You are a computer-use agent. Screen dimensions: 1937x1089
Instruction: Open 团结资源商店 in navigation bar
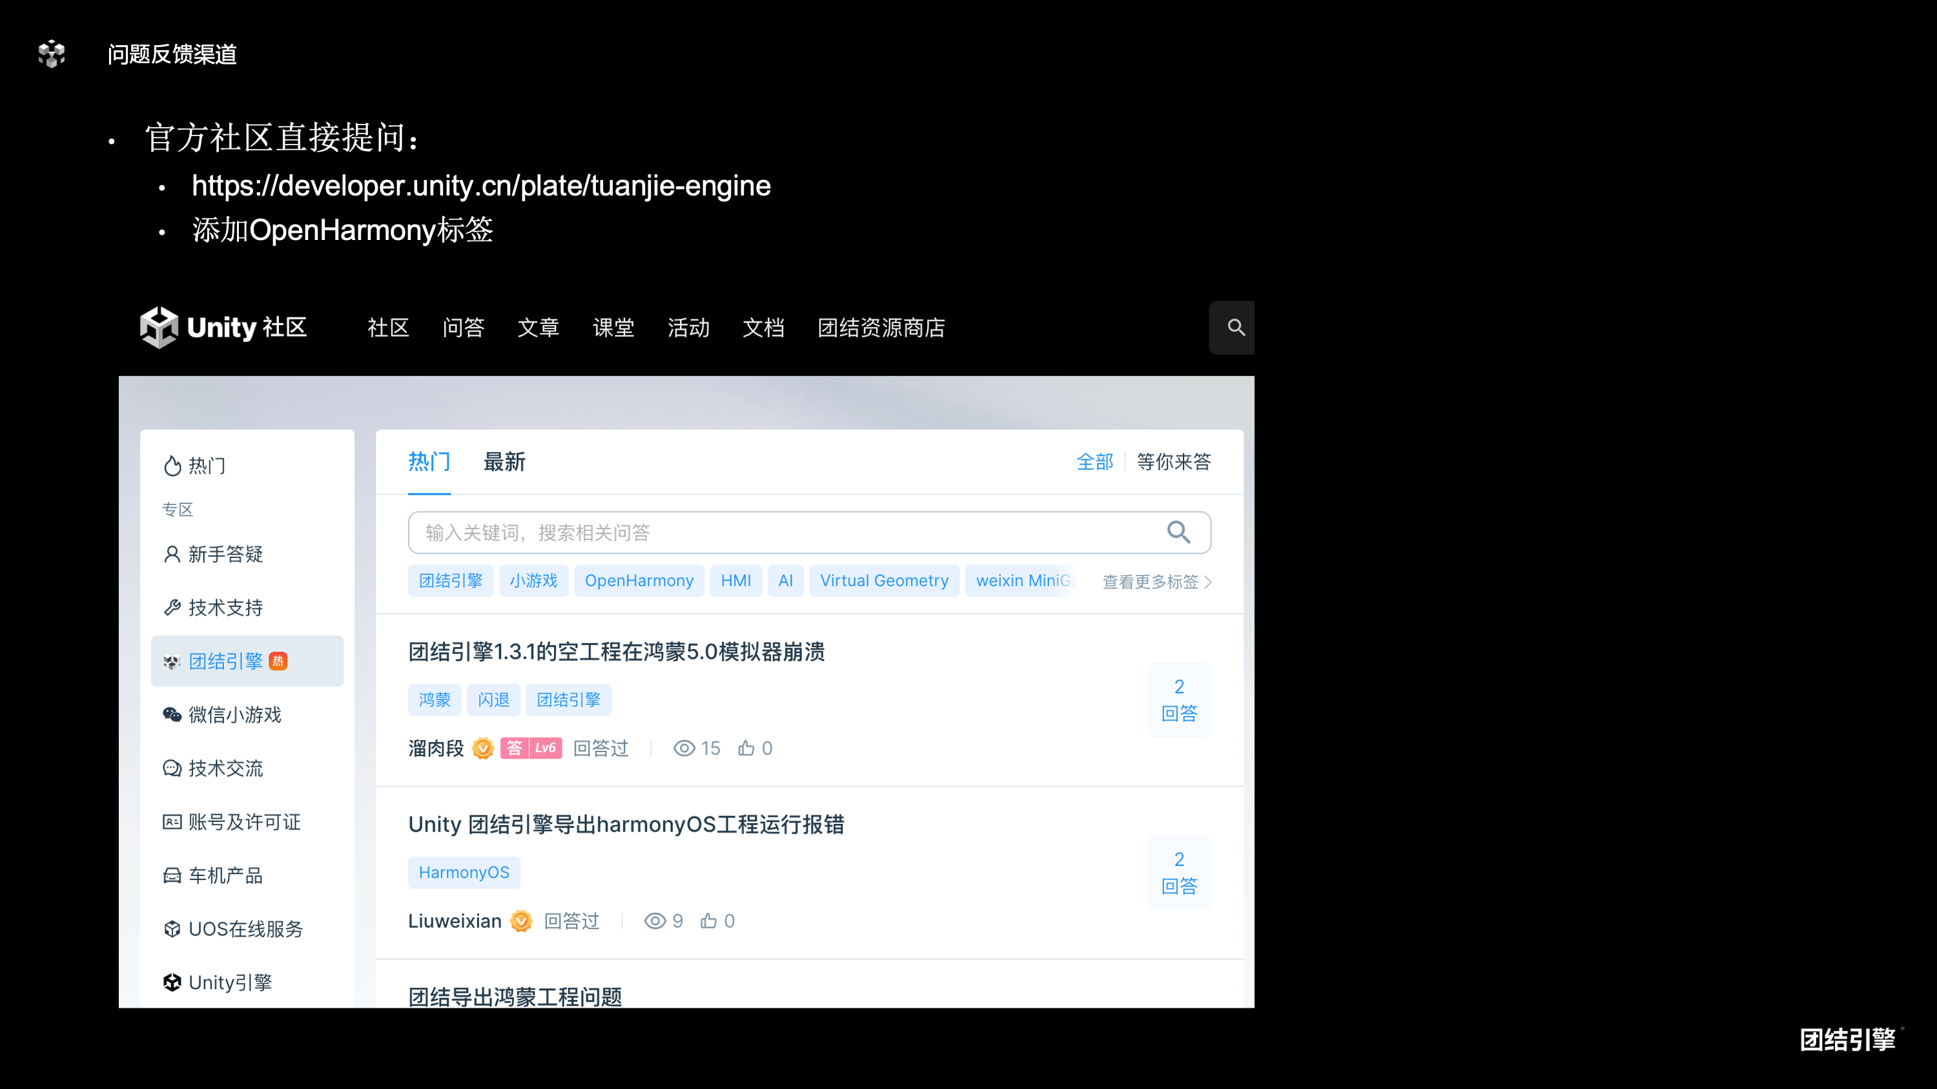click(x=881, y=328)
